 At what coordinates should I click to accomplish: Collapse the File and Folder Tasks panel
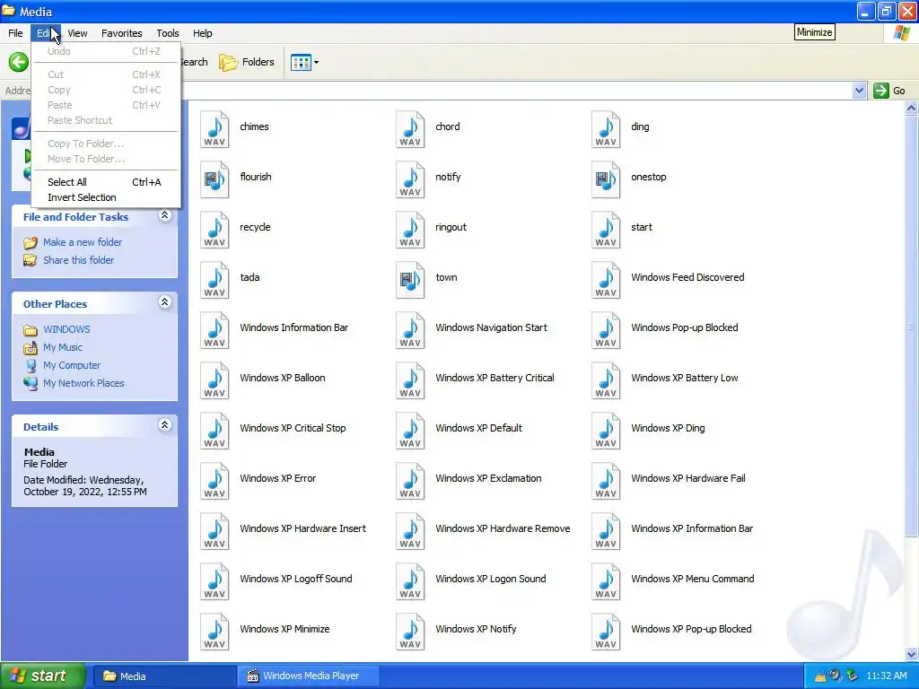pos(165,215)
